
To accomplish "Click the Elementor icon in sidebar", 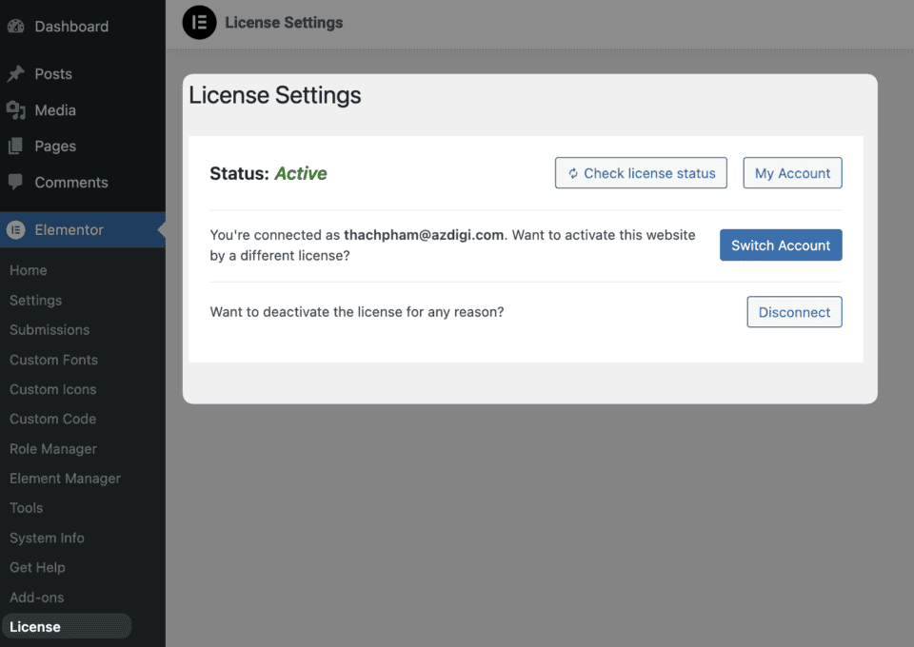I will pos(15,230).
